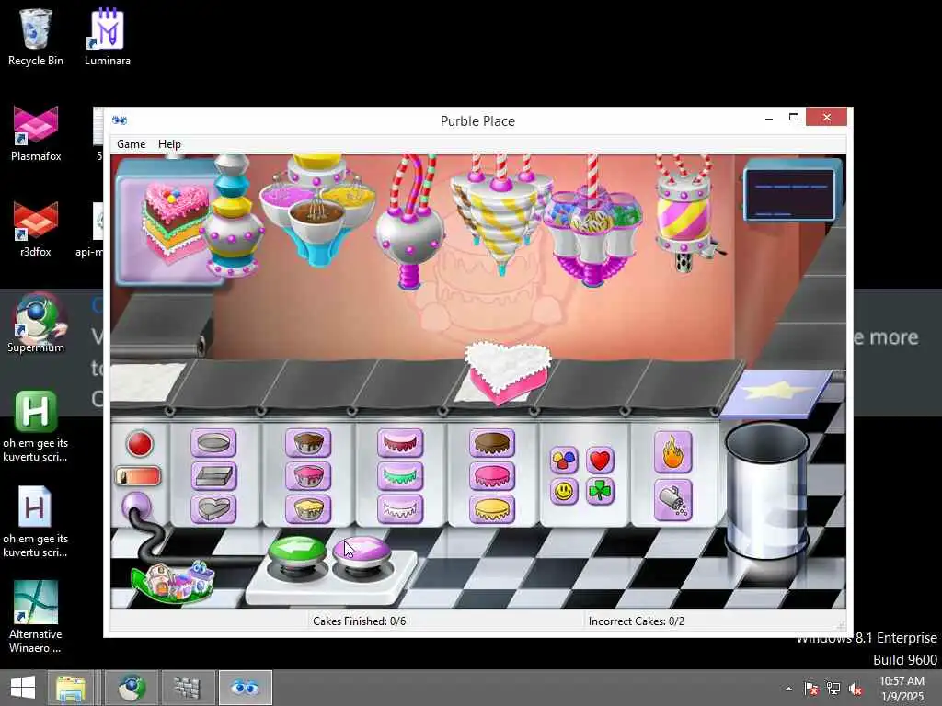Select the white H document file icon
Screen dimensions: 942x706
point(36,521)
